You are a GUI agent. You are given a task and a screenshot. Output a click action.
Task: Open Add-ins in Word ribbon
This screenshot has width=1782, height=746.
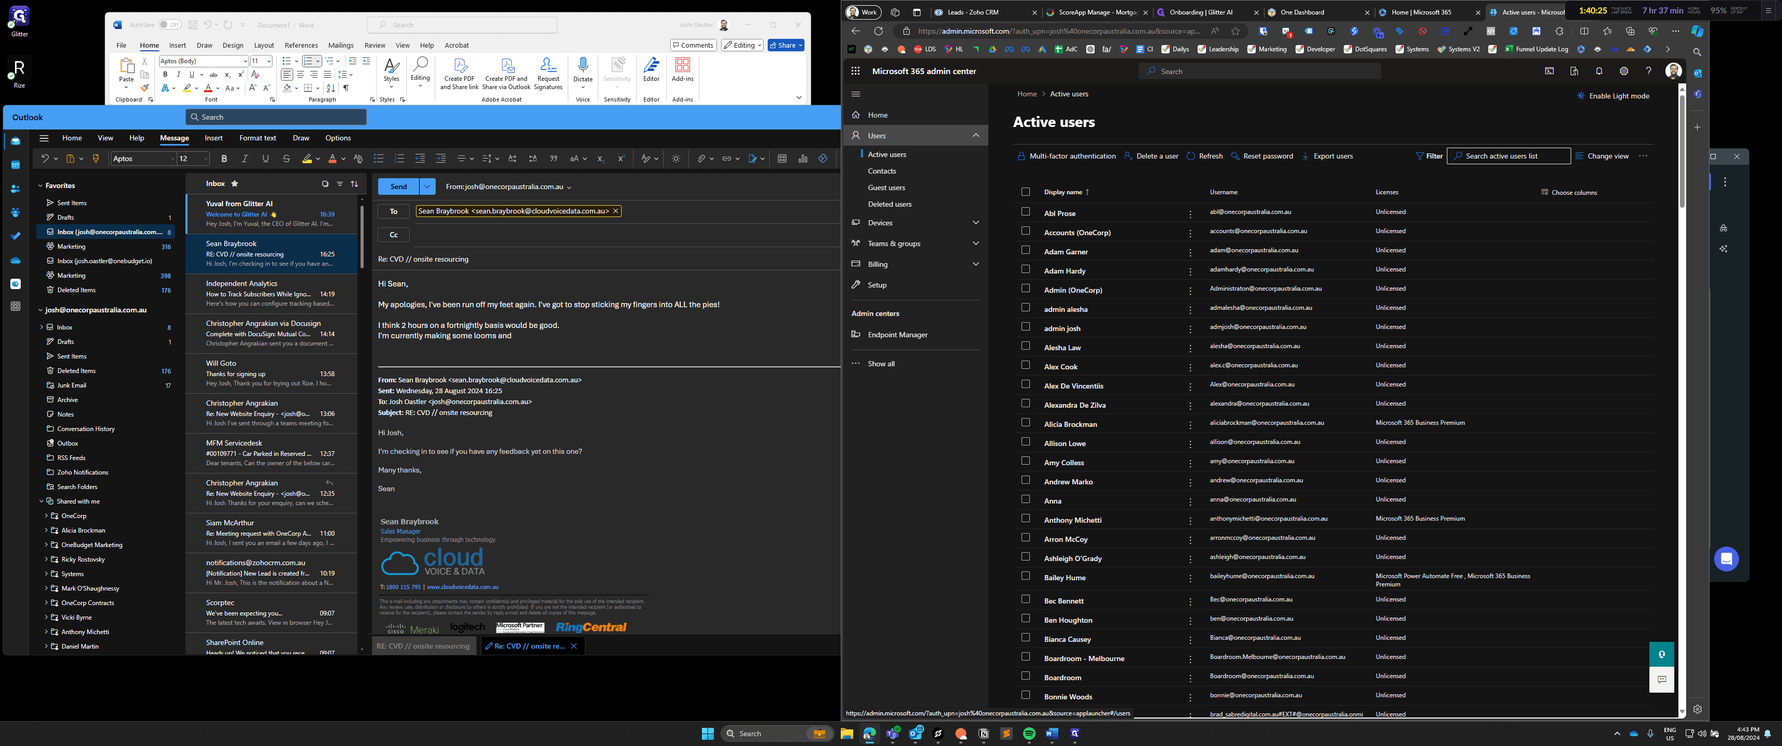[683, 70]
